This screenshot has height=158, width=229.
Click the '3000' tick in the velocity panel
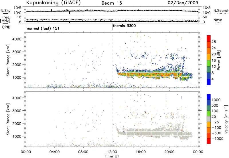coord(17,111)
